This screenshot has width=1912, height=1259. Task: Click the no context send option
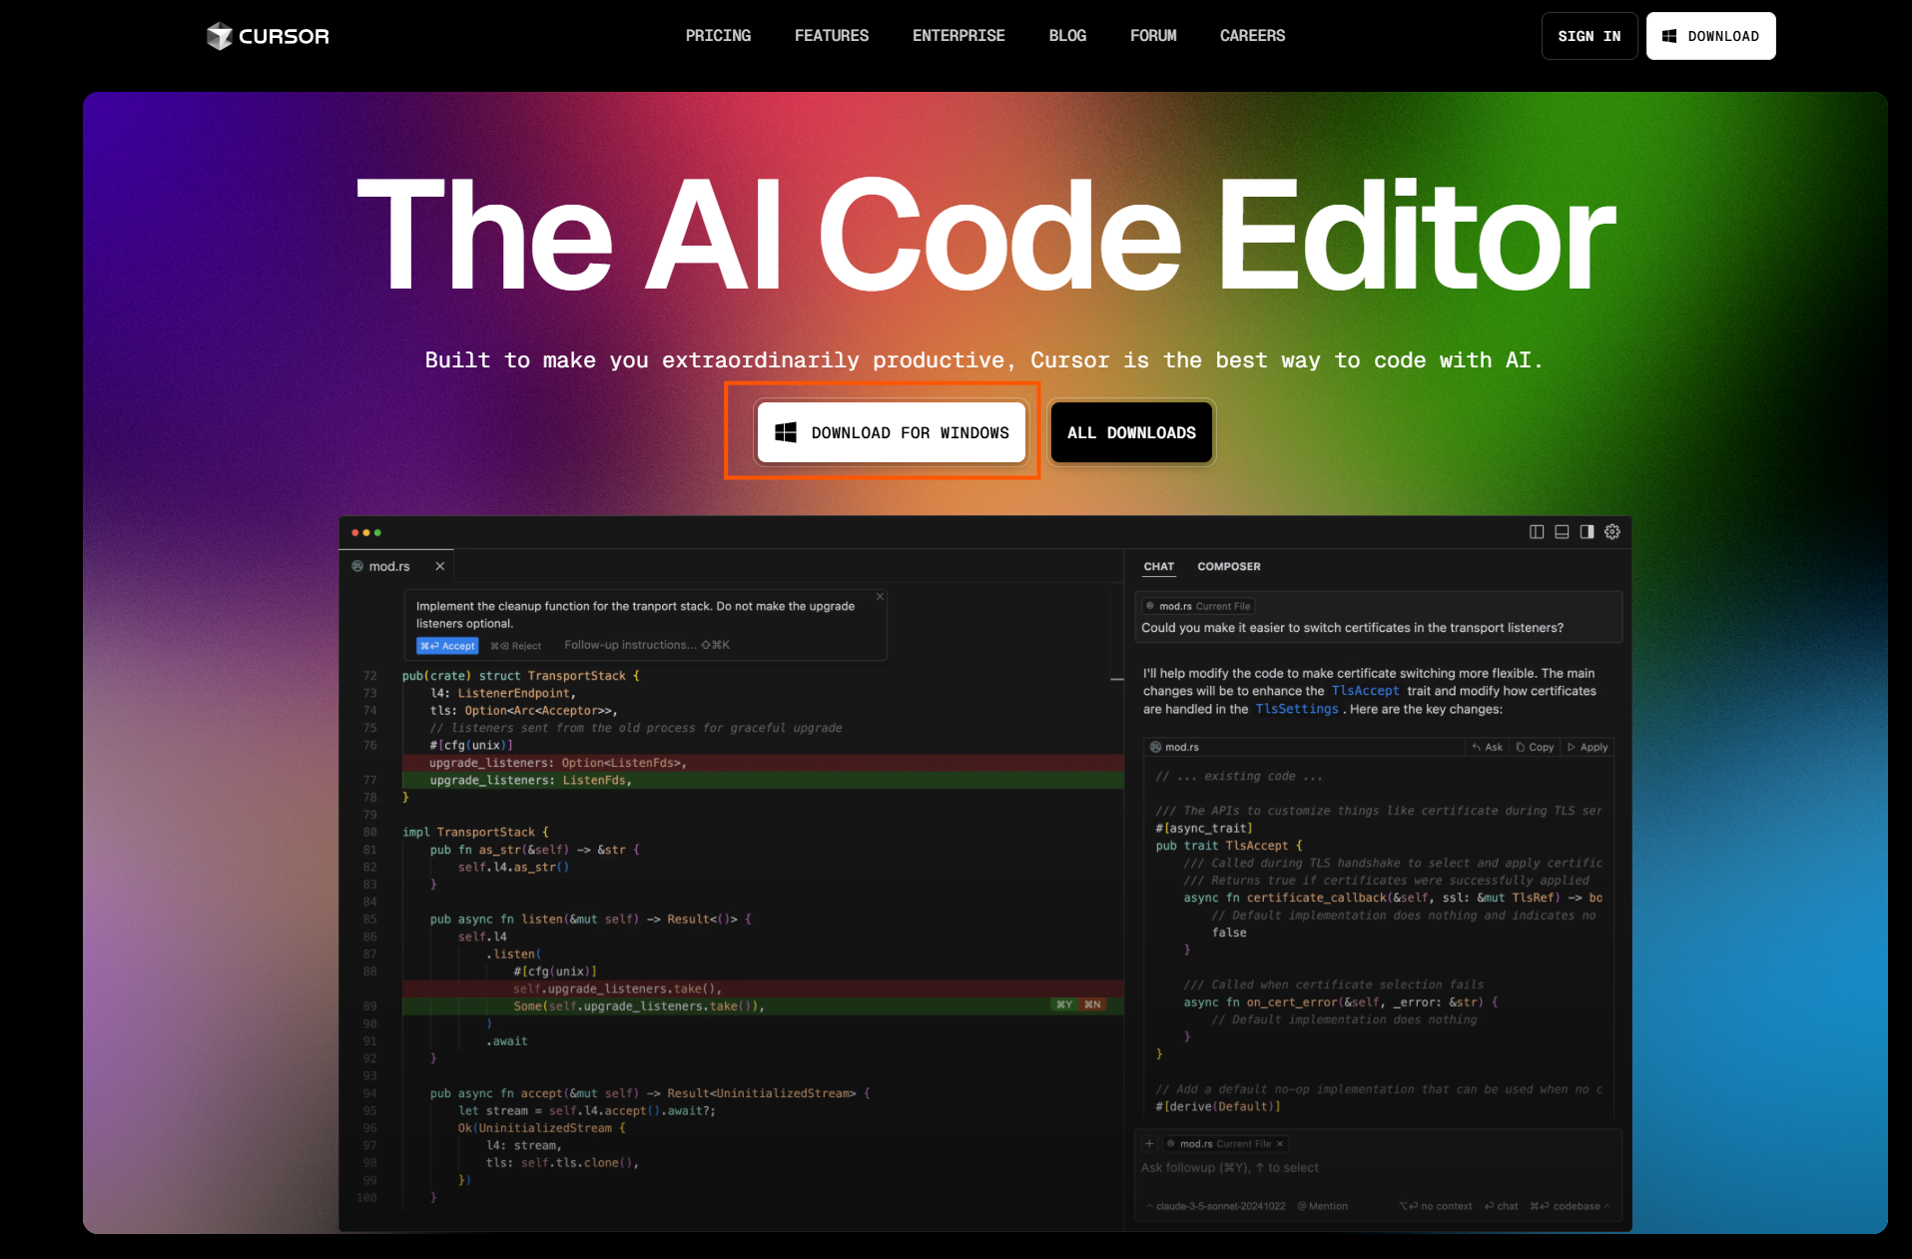1435,1206
